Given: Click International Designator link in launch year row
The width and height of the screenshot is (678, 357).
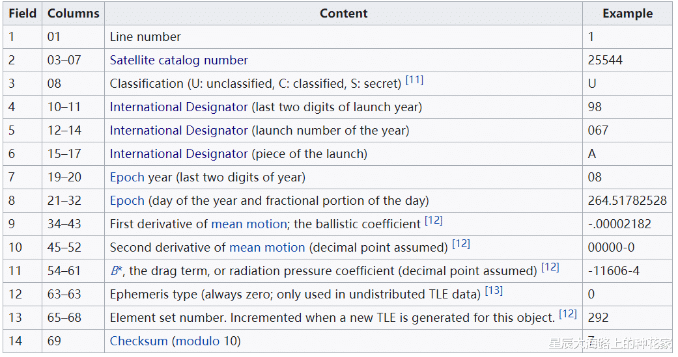Looking at the screenshot, I should click(178, 107).
